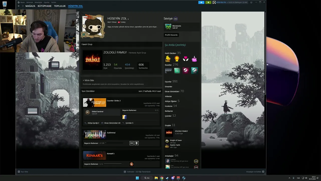Open Arkadaşlar ve Sohbet panel
The width and height of the screenshot is (321, 181).
pyautogui.click(x=255, y=172)
